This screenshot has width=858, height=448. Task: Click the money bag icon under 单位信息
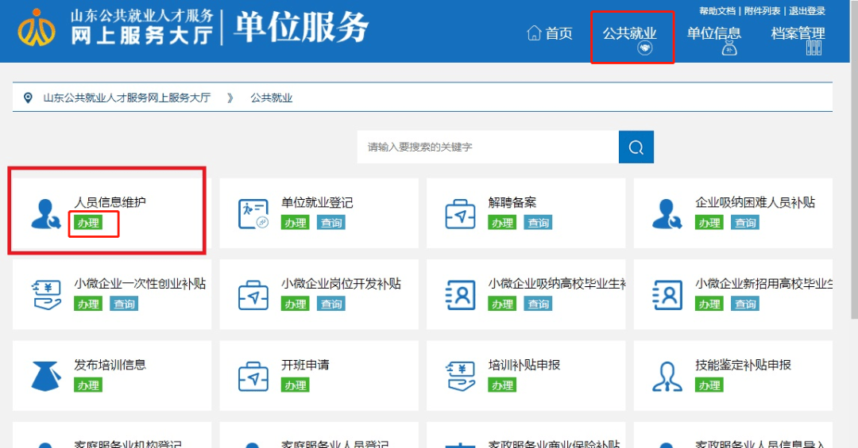(x=729, y=48)
